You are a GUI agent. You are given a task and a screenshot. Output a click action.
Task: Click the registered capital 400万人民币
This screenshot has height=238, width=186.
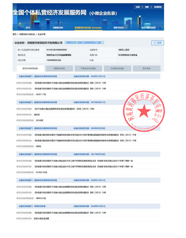click(x=124, y=50)
